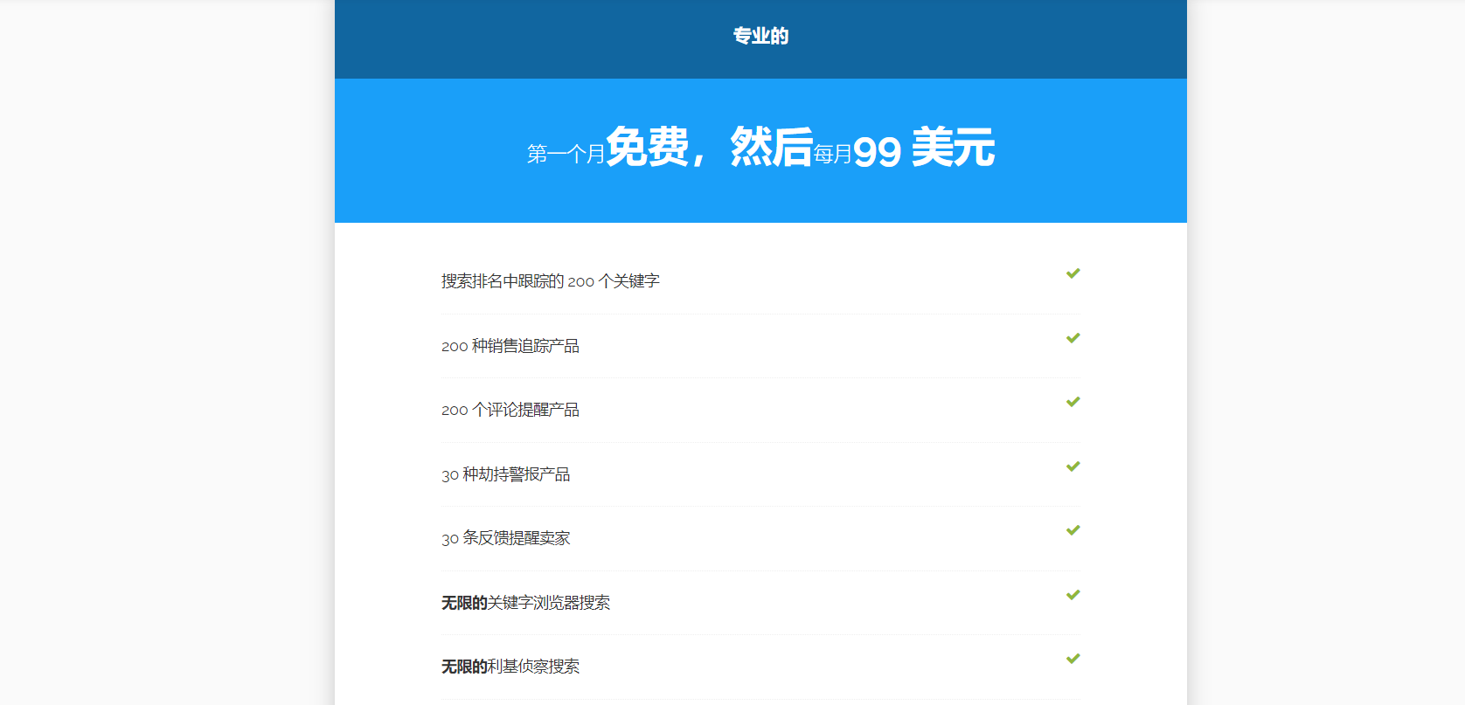Click the text 搜索排名中跟踪的 200 个关键字
The height and width of the screenshot is (705, 1465).
551,281
